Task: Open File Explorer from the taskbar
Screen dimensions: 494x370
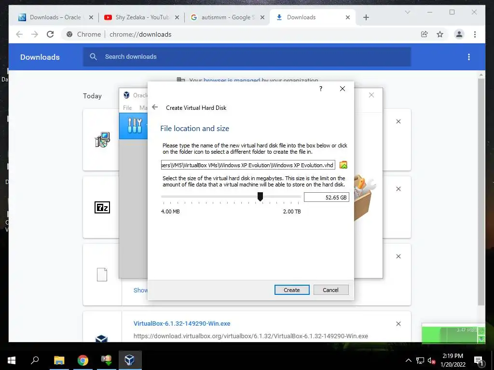Action: coord(59,360)
